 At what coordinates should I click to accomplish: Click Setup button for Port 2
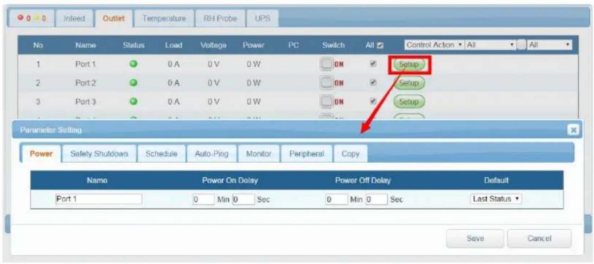(409, 83)
